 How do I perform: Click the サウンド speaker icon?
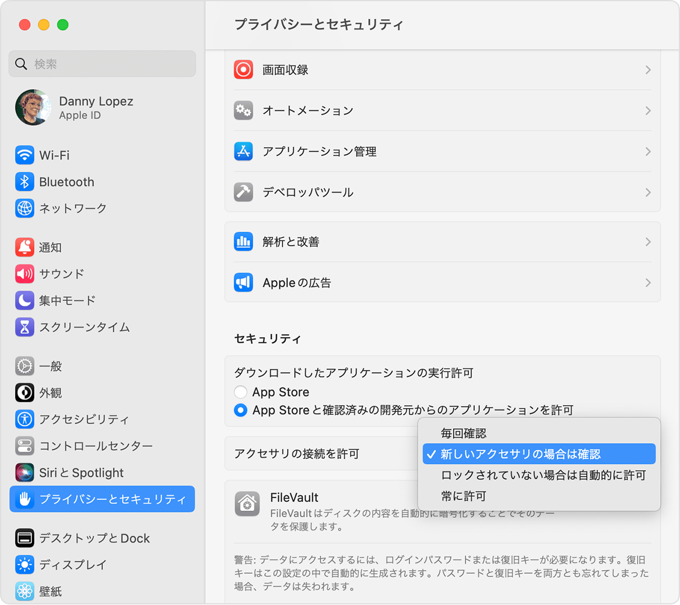[x=24, y=274]
